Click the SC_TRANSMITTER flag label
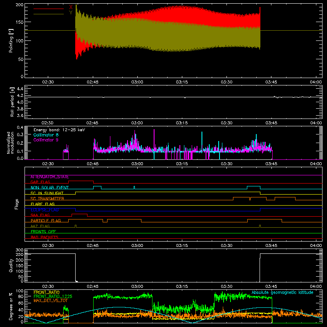This screenshot has width=327, height=327. (x=47, y=199)
